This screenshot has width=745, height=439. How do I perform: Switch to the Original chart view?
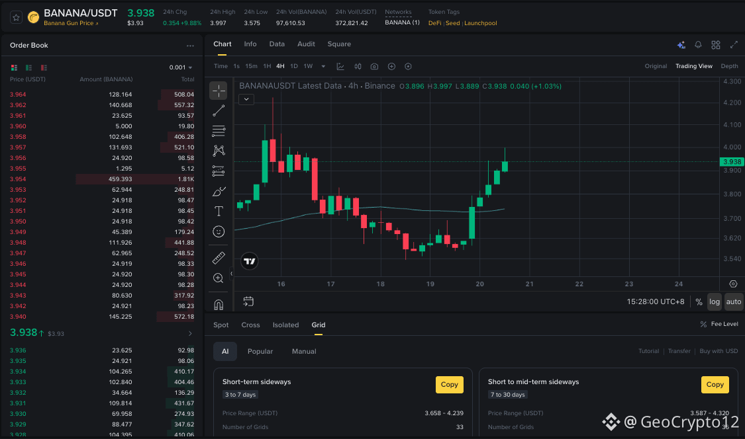[656, 66]
